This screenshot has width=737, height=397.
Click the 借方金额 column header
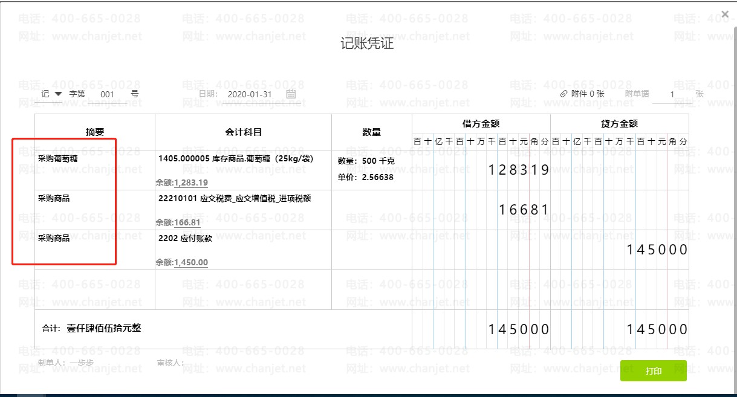[481, 123]
